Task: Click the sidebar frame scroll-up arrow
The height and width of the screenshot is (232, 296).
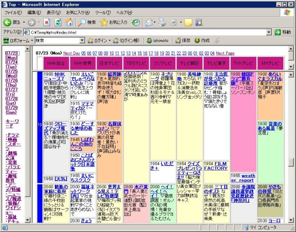Action: click(28, 49)
